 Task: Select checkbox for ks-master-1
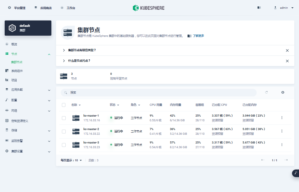(64, 118)
